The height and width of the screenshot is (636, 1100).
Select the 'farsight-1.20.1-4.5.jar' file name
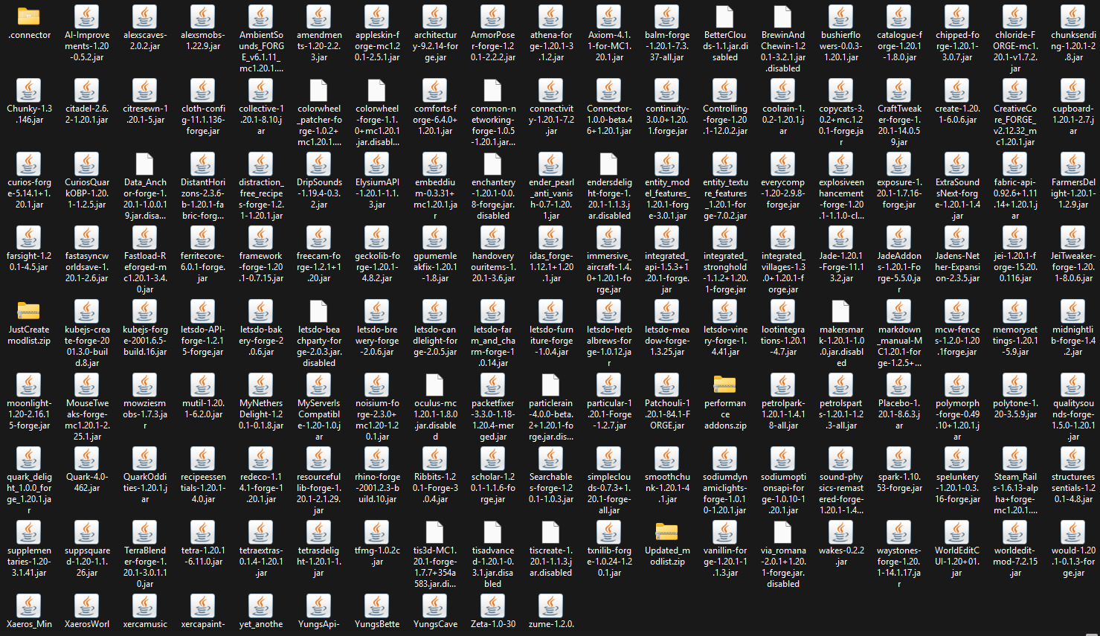tap(28, 261)
